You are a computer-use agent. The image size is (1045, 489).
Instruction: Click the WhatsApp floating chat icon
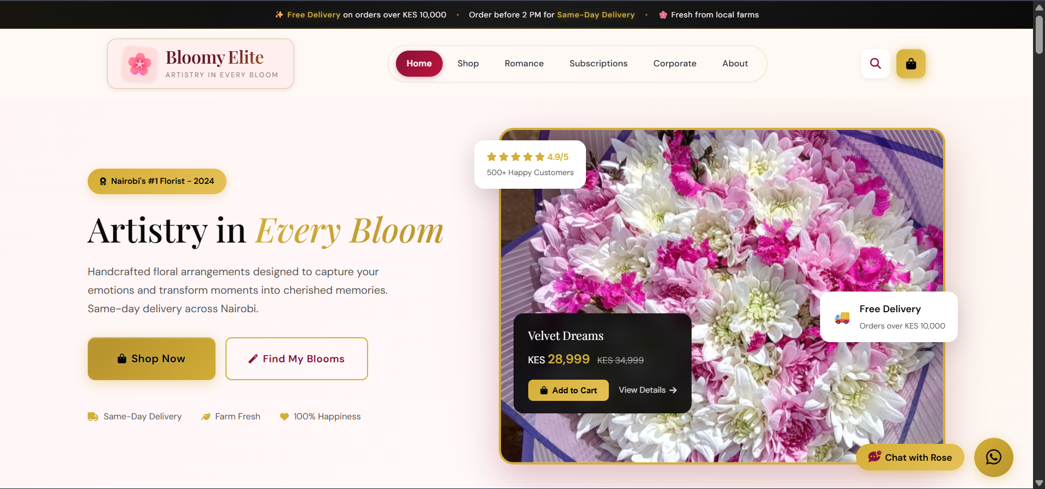993,457
